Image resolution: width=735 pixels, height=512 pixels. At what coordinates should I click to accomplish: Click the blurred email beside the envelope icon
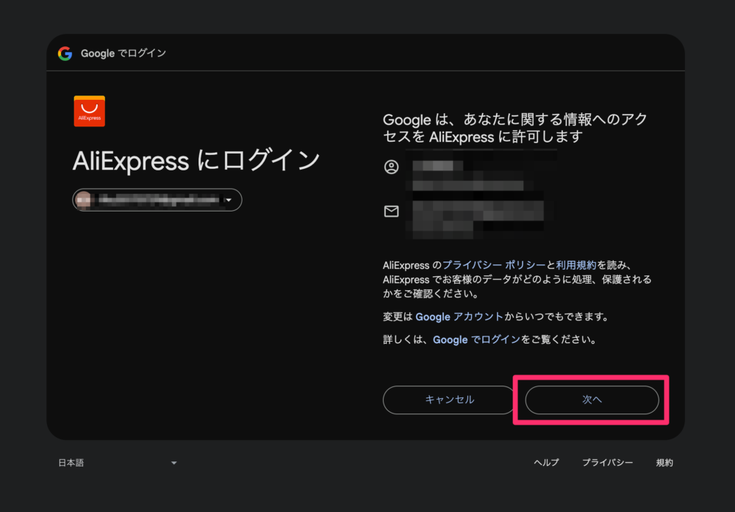[478, 213]
